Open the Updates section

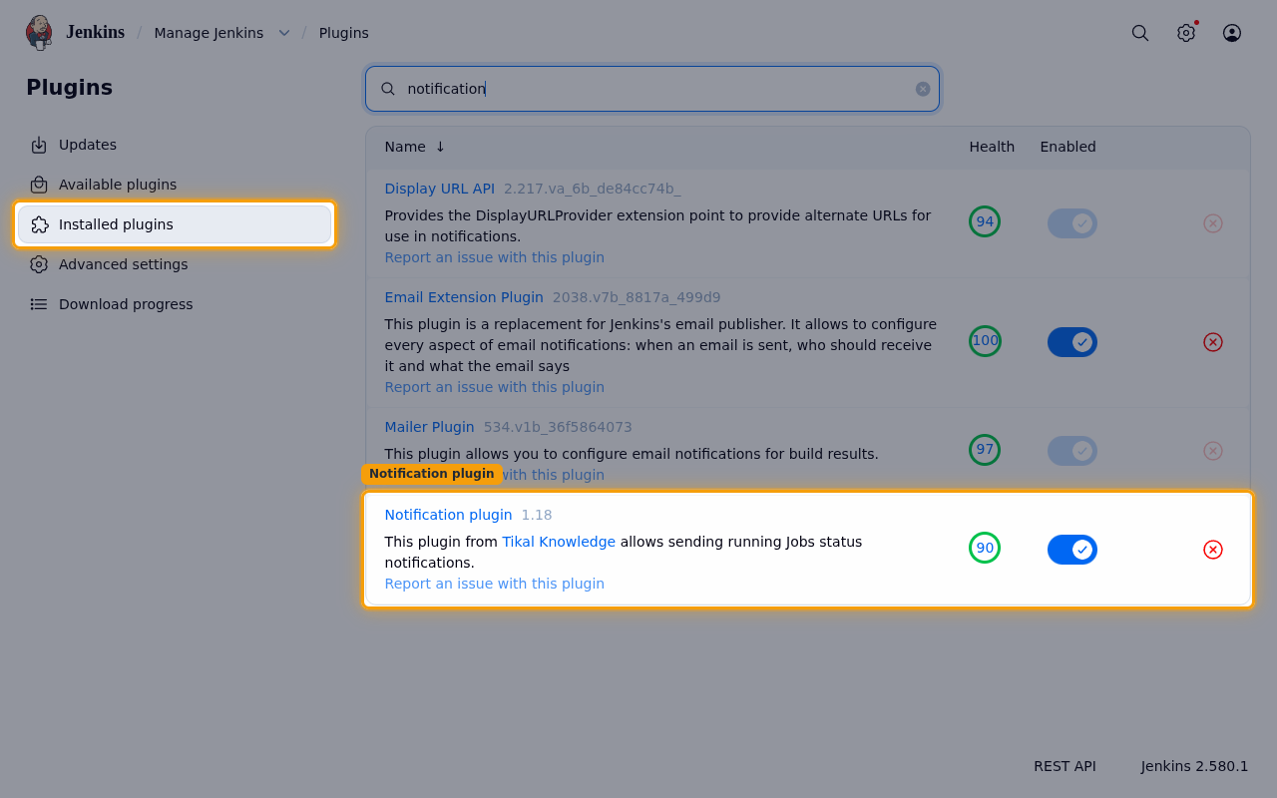pyautogui.click(x=175, y=145)
